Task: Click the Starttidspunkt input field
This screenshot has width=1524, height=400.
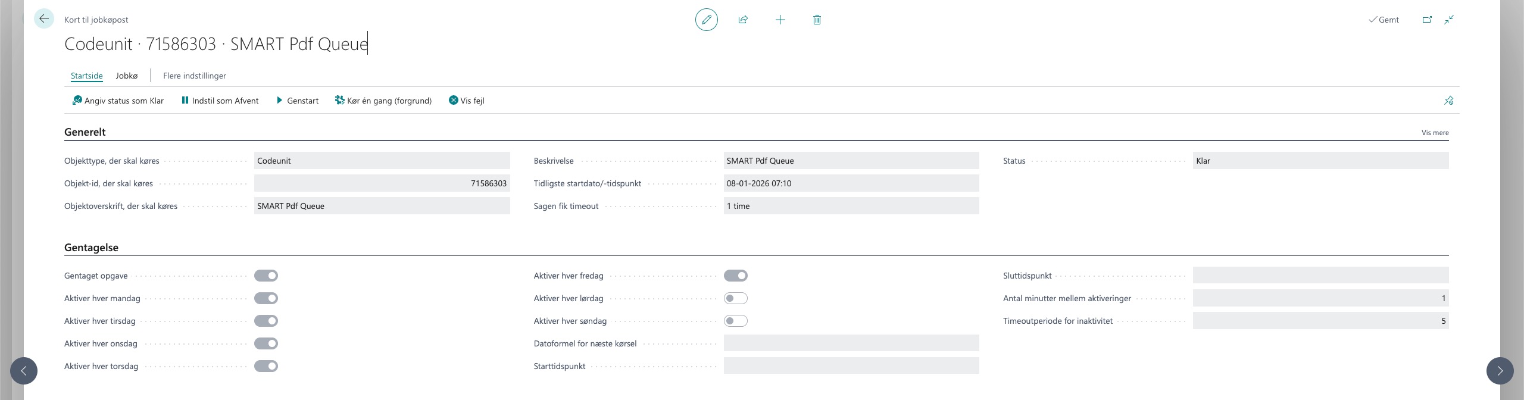Action: [851, 366]
